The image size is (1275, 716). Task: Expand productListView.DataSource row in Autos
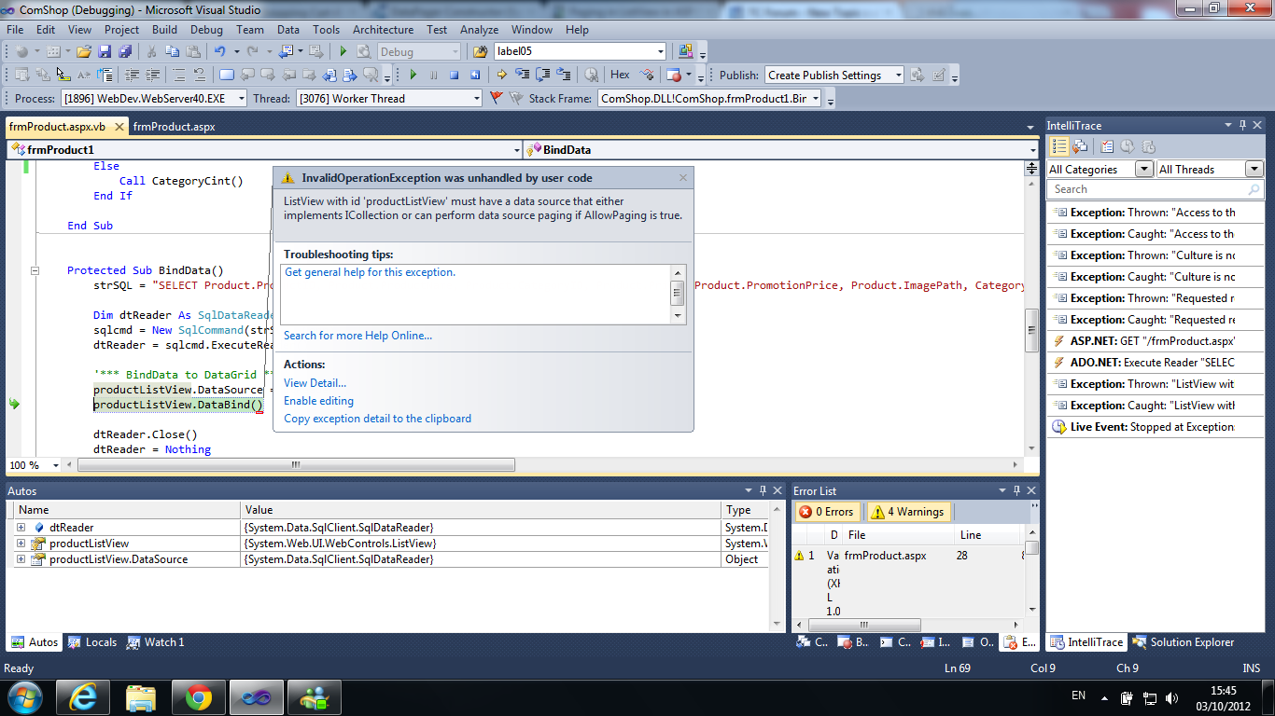pyautogui.click(x=21, y=559)
